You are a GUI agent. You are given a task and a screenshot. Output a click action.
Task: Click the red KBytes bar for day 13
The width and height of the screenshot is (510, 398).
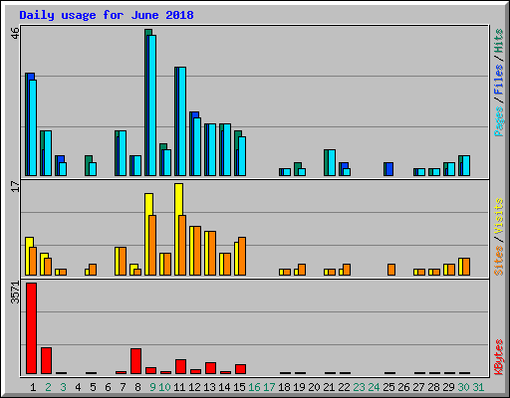click(210, 368)
